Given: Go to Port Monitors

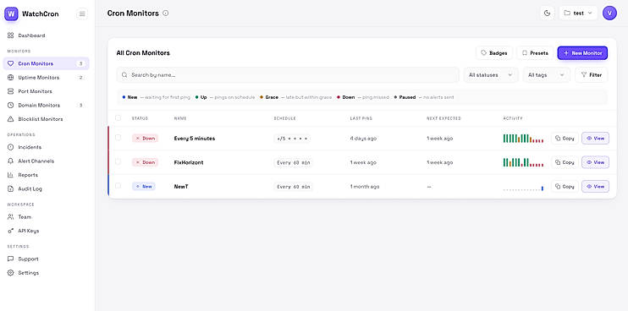Looking at the screenshot, I should coord(46,91).
